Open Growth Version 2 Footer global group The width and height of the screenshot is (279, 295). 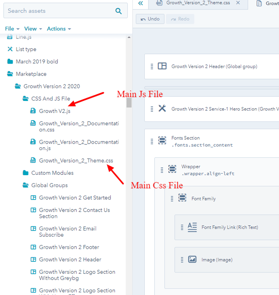point(69,247)
